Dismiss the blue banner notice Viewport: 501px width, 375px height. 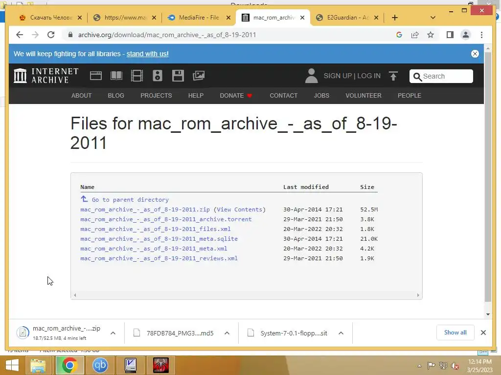tap(475, 54)
